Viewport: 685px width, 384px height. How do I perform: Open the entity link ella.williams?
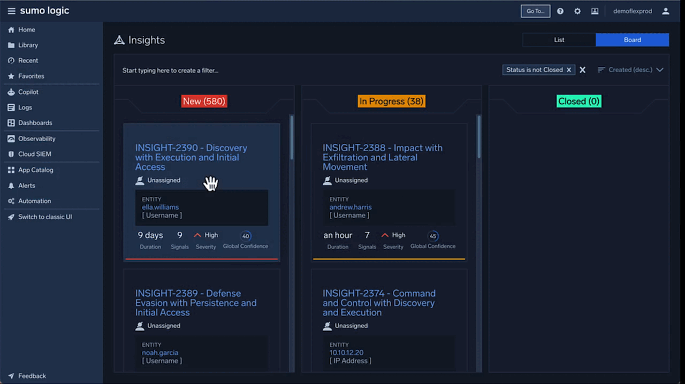[x=160, y=207]
